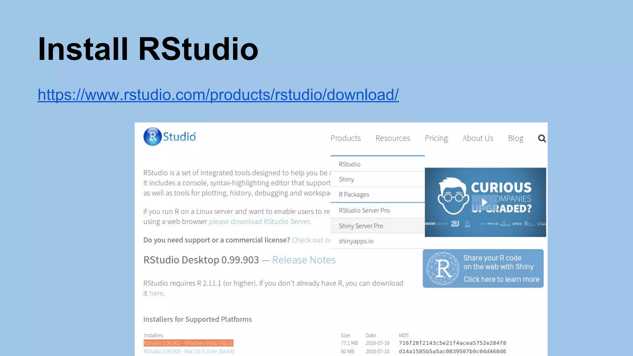The height and width of the screenshot is (356, 633).
Task: Click 'Click here to learn more' Shiny text
Action: pos(501,279)
